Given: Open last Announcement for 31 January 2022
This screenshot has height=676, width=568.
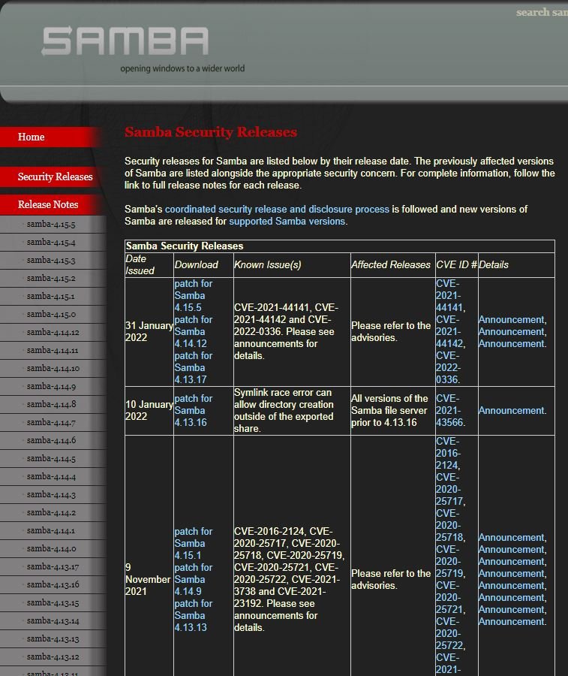Looking at the screenshot, I should [511, 343].
